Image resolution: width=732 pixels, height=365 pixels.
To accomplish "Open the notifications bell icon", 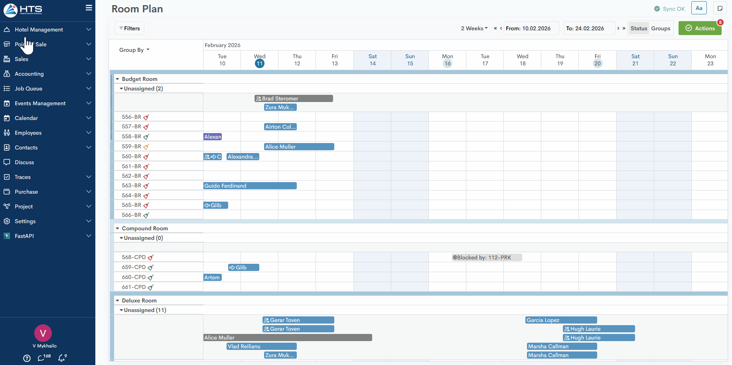I will 62,358.
